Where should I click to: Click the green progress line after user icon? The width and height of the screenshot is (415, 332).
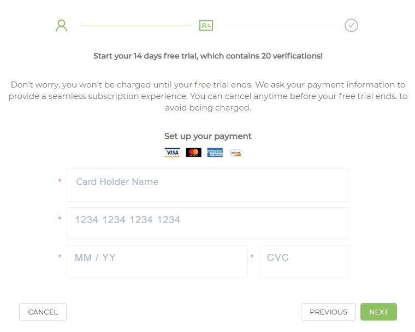pyautogui.click(x=135, y=26)
